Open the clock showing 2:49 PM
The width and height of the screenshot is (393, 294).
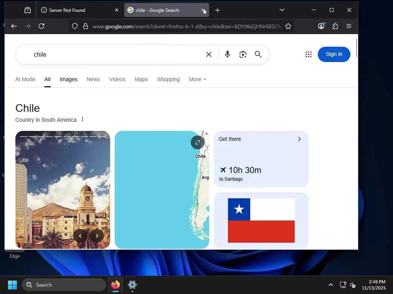click(x=374, y=285)
